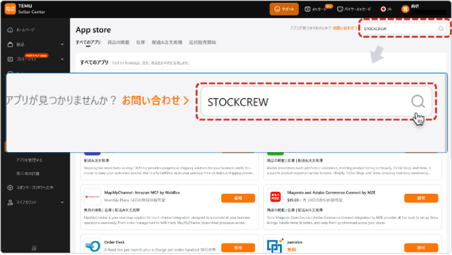Click the MONTHLY SALE badge in the sidebar
Viewport: 452px width, 255px height.
click(x=36, y=55)
